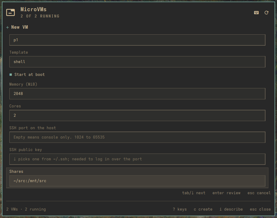Click the Start at boot label text
Screen dimensions: 277x218
(30, 75)
